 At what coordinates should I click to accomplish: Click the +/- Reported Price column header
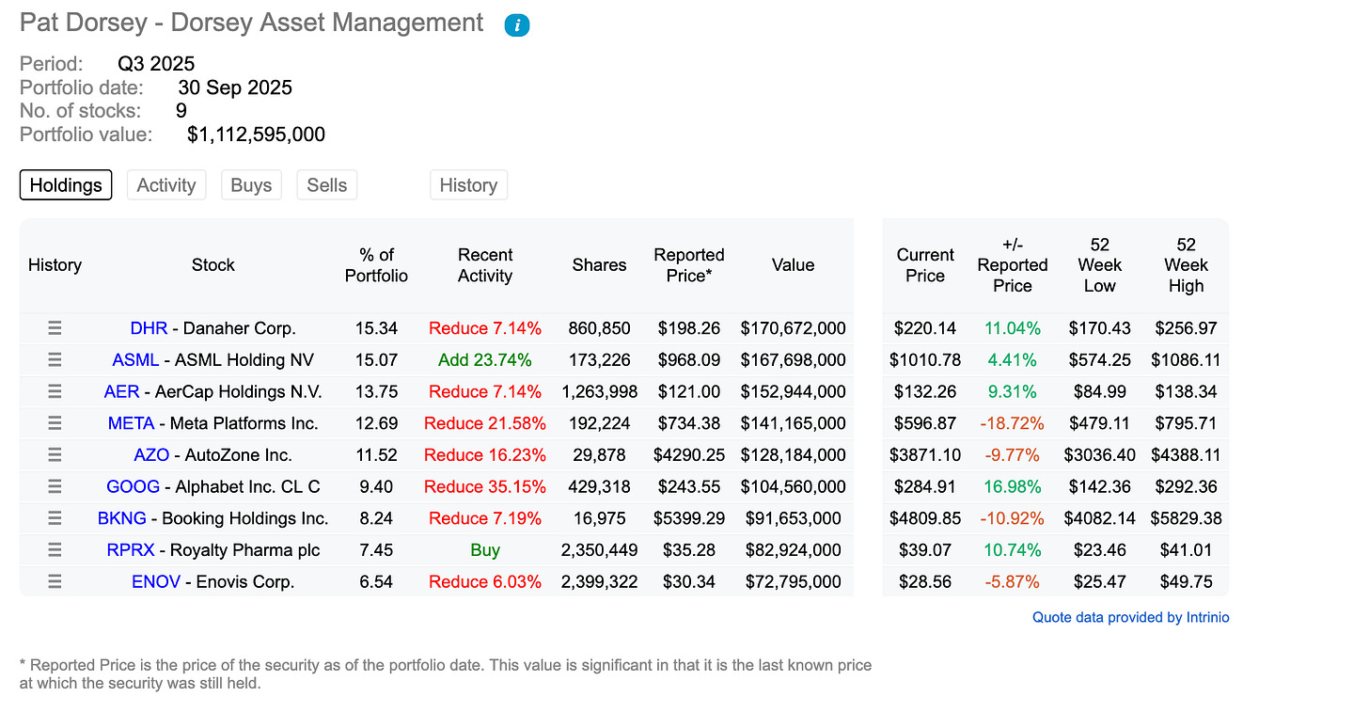point(1012,265)
